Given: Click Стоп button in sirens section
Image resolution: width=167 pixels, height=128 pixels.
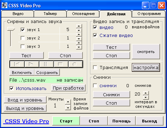Looking at the screenshot, I should click(x=65, y=55).
